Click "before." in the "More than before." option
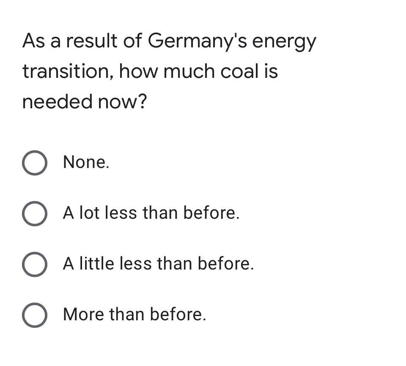Image resolution: width=406 pixels, height=366 pixels. 178,314
